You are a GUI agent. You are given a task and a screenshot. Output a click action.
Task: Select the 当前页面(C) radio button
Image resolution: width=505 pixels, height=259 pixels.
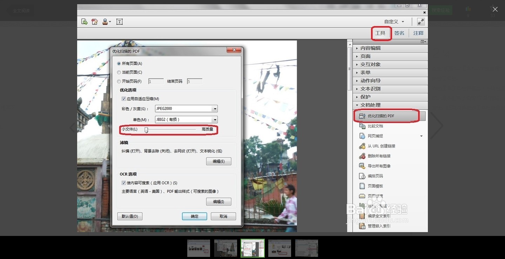point(119,72)
